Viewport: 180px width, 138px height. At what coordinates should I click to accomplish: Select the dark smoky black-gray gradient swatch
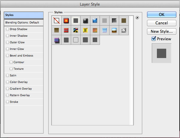114,20
